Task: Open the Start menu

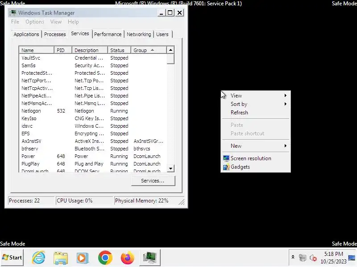Action: tap(12, 258)
